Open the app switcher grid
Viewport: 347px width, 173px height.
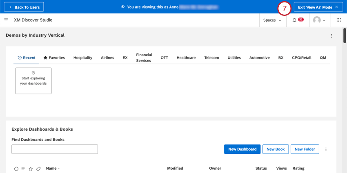point(338,20)
